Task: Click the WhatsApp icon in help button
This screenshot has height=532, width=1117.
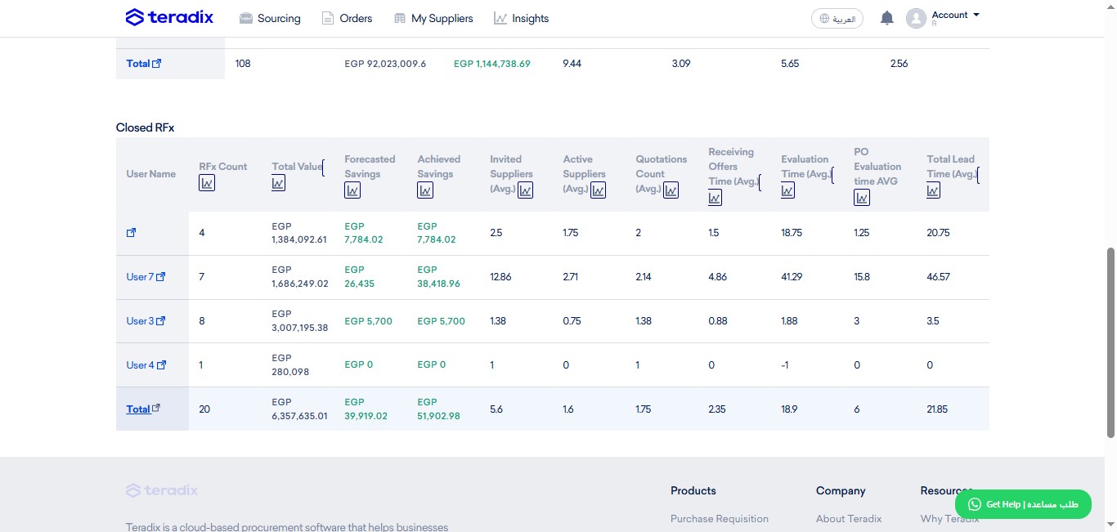Action: tap(973, 504)
